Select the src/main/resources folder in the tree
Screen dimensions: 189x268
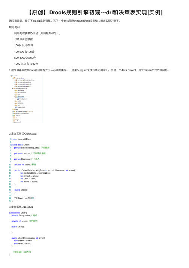(x=21, y=89)
